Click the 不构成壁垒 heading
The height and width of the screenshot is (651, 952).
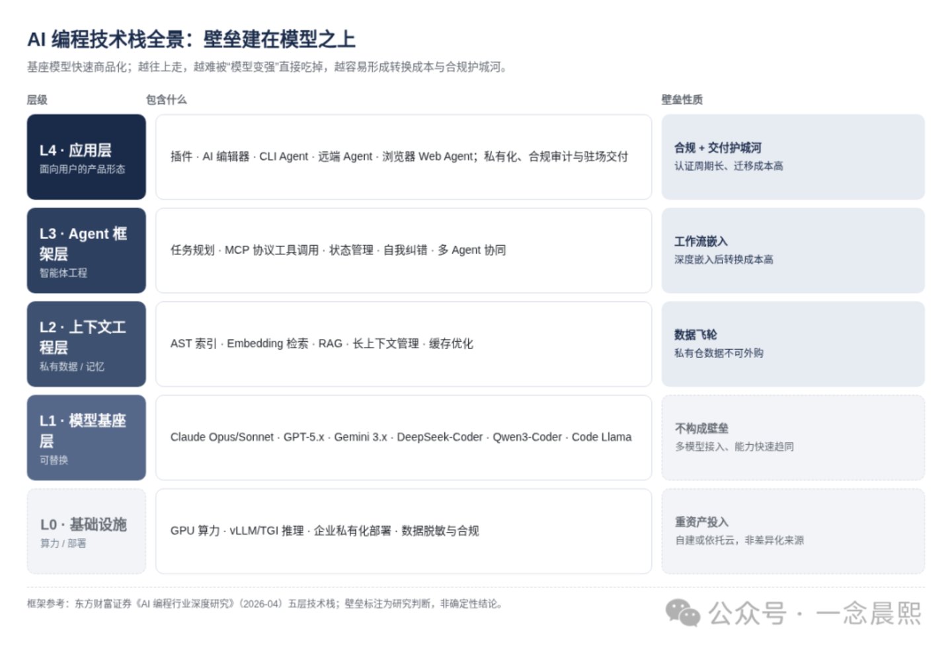click(x=701, y=428)
